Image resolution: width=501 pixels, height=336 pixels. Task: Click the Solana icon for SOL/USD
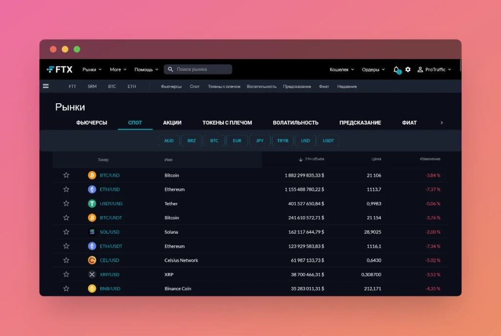(x=92, y=232)
